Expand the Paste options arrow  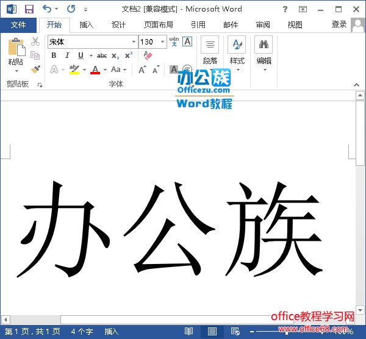16,71
